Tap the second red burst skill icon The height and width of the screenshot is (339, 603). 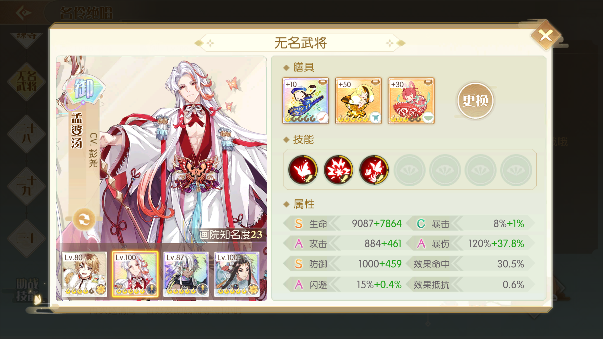pos(338,170)
